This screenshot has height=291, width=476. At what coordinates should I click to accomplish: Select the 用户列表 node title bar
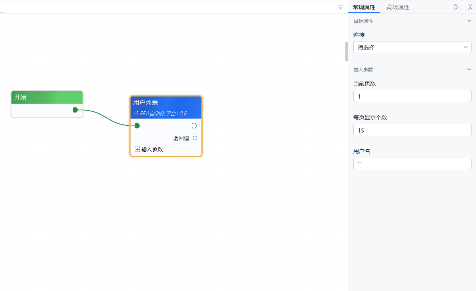click(166, 103)
